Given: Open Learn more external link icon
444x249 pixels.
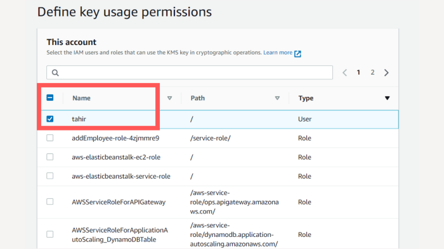Looking at the screenshot, I should coord(297,53).
